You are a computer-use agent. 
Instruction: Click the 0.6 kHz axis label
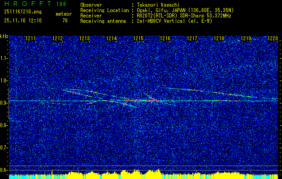pos(4,170)
